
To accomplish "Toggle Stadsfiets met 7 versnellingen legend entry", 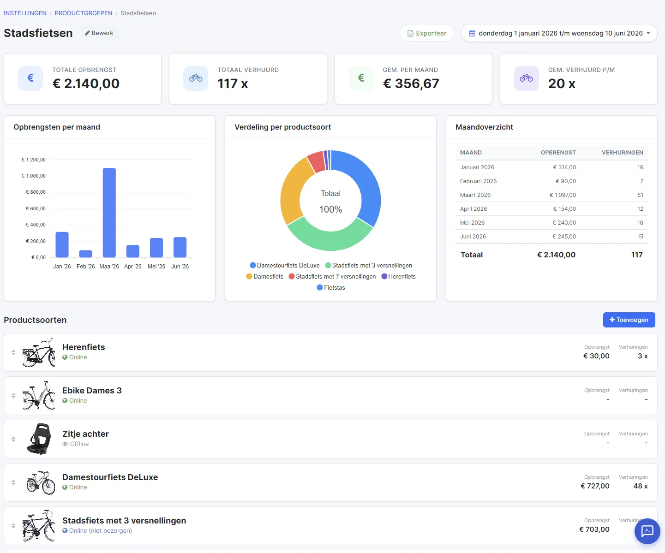I will pyautogui.click(x=332, y=276).
